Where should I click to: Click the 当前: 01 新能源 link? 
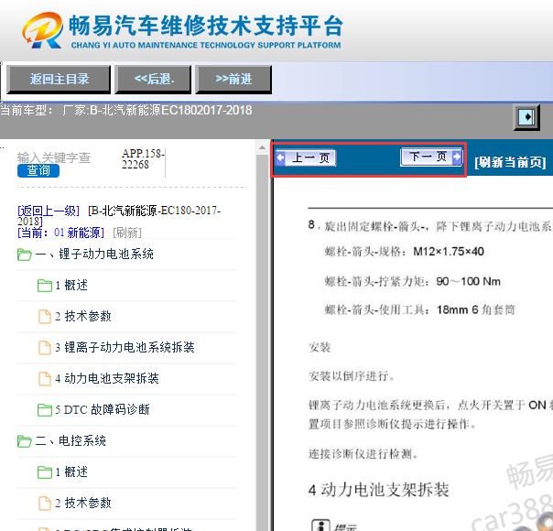coord(60,233)
